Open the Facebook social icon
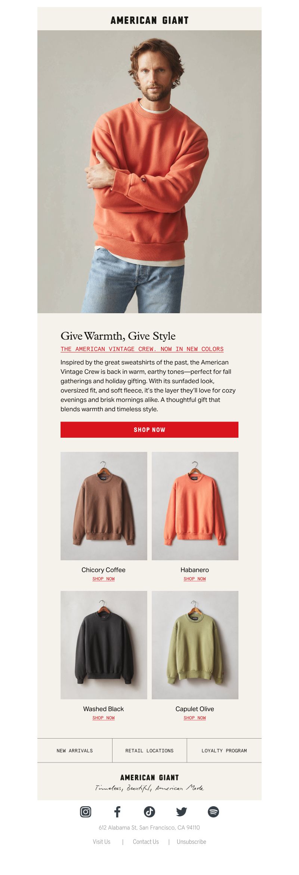The height and width of the screenshot is (875, 299). tap(117, 811)
